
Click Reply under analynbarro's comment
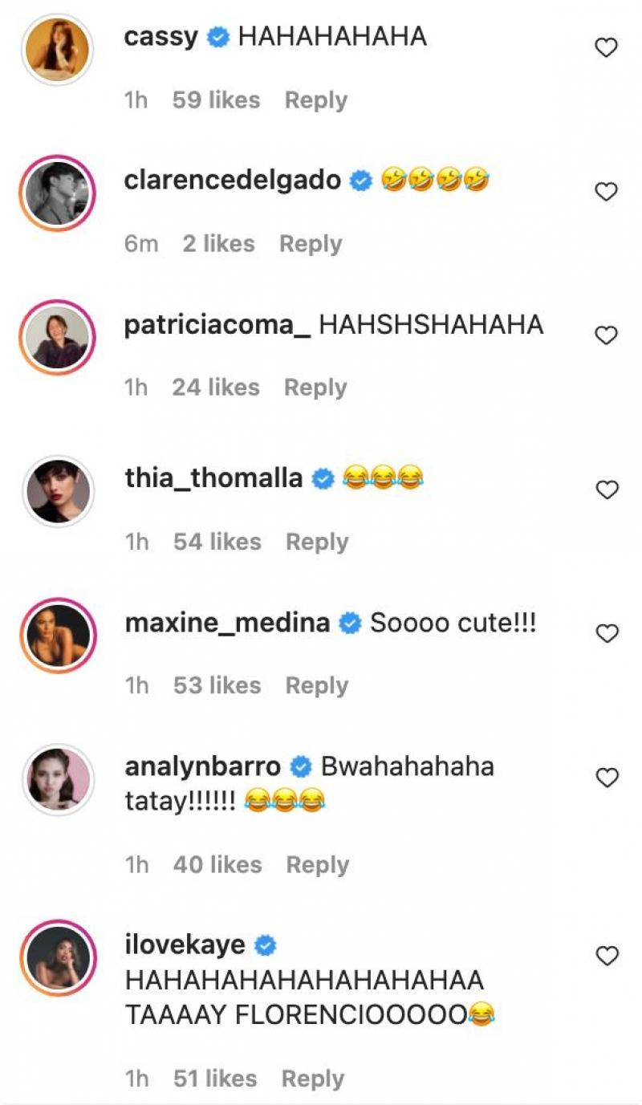click(x=318, y=864)
